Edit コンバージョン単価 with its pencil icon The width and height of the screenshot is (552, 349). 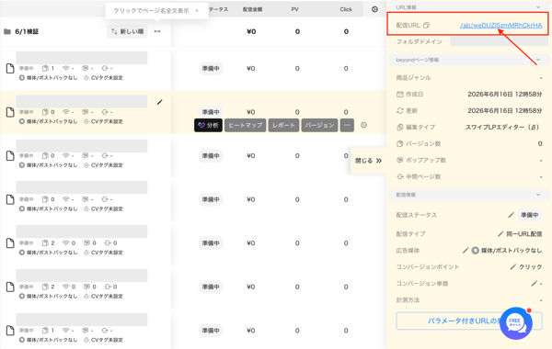click(x=534, y=283)
